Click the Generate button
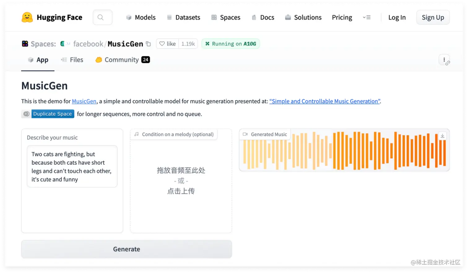Screen dimensions: 468x273 127,249
